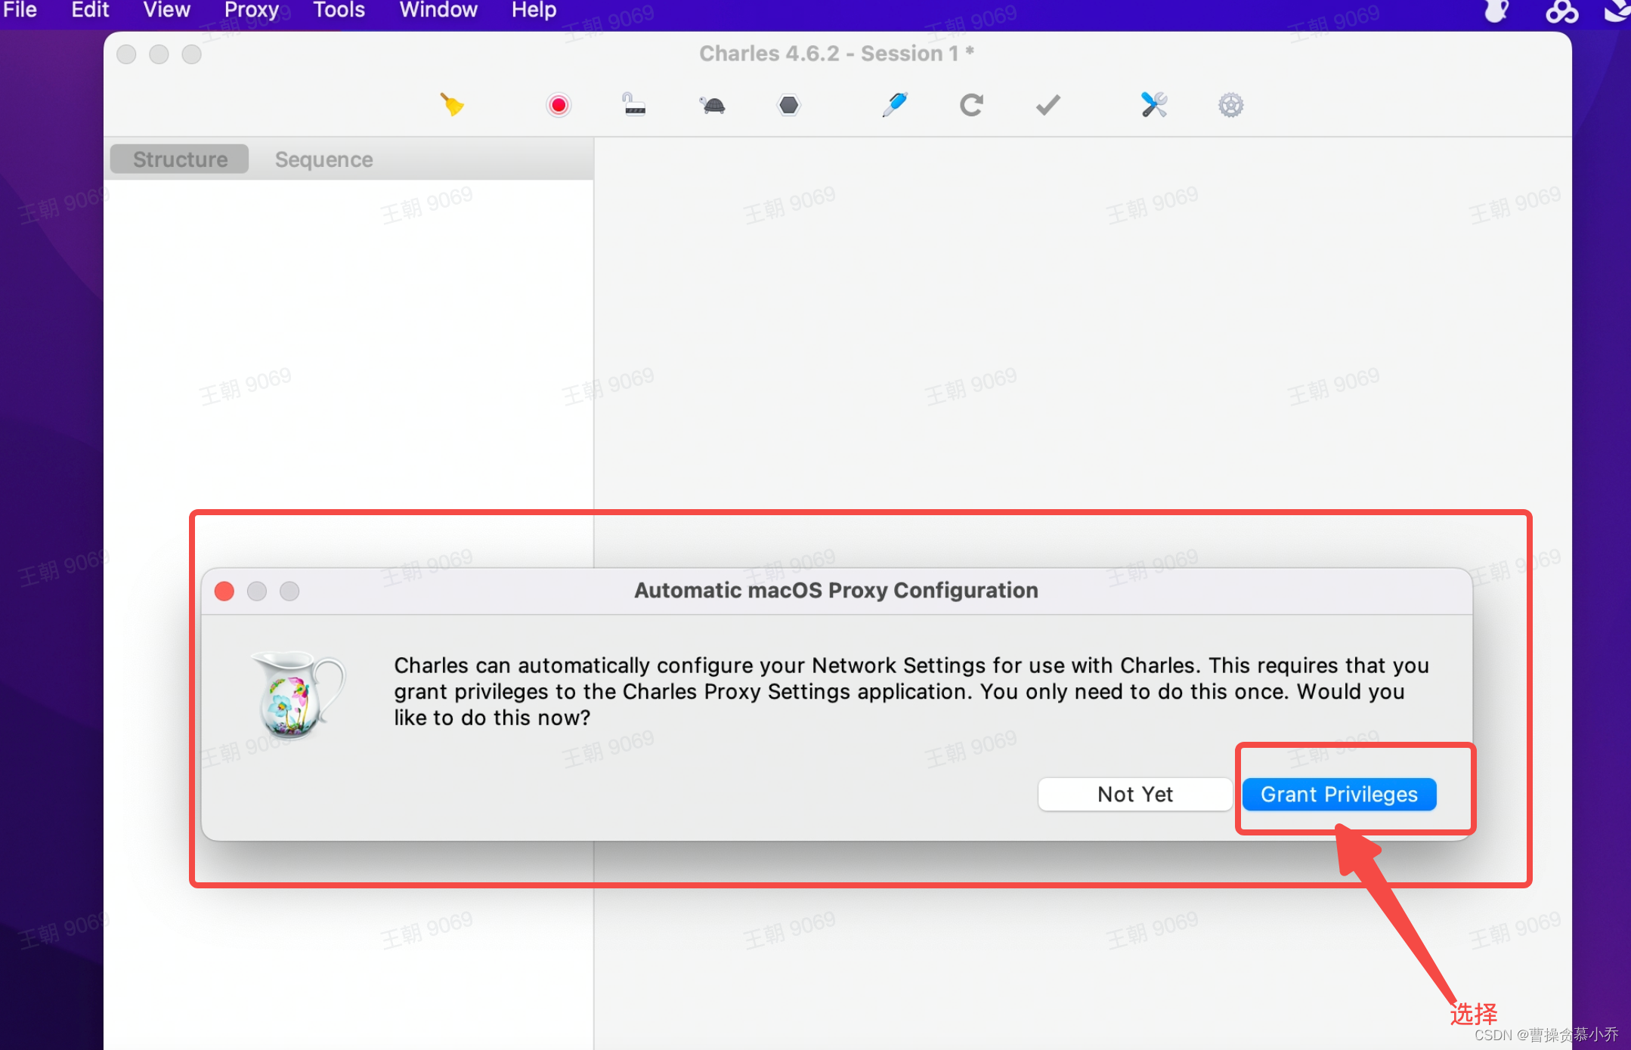
Task: Click the Not Yet button
Action: click(x=1134, y=795)
